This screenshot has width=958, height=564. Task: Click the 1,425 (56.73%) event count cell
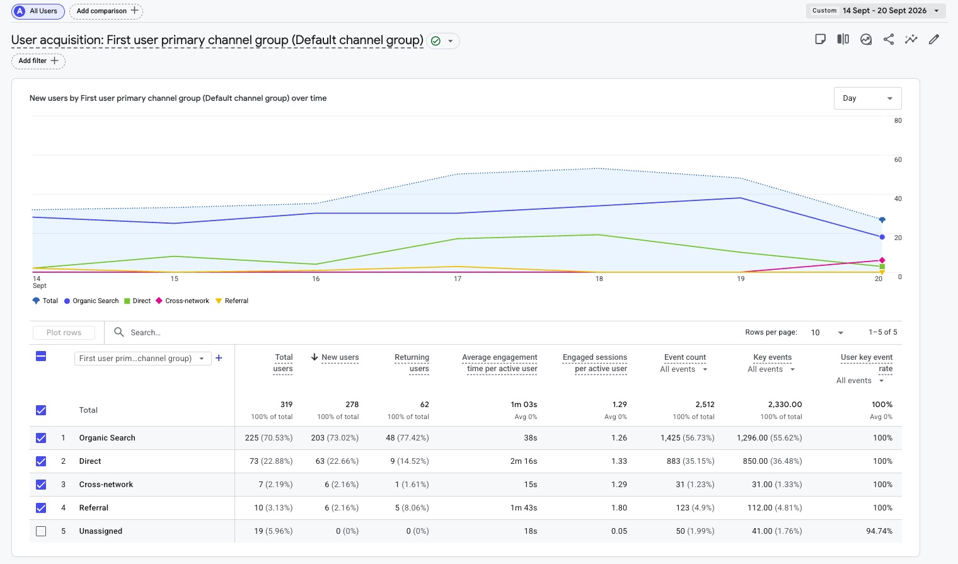pyautogui.click(x=688, y=438)
